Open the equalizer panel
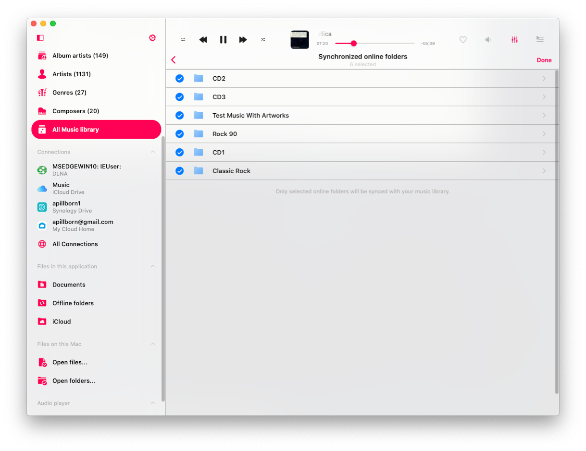586x451 pixels. pos(514,40)
